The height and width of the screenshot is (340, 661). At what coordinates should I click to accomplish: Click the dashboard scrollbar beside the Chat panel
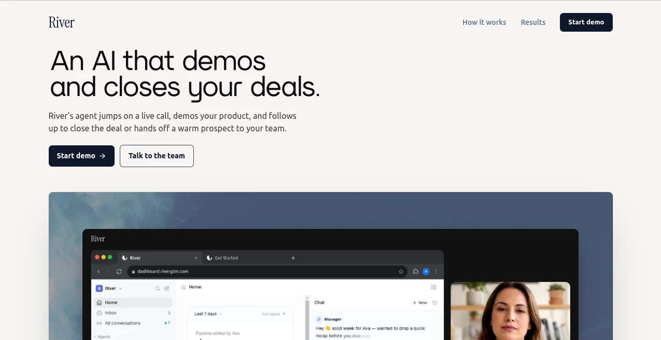(307, 318)
